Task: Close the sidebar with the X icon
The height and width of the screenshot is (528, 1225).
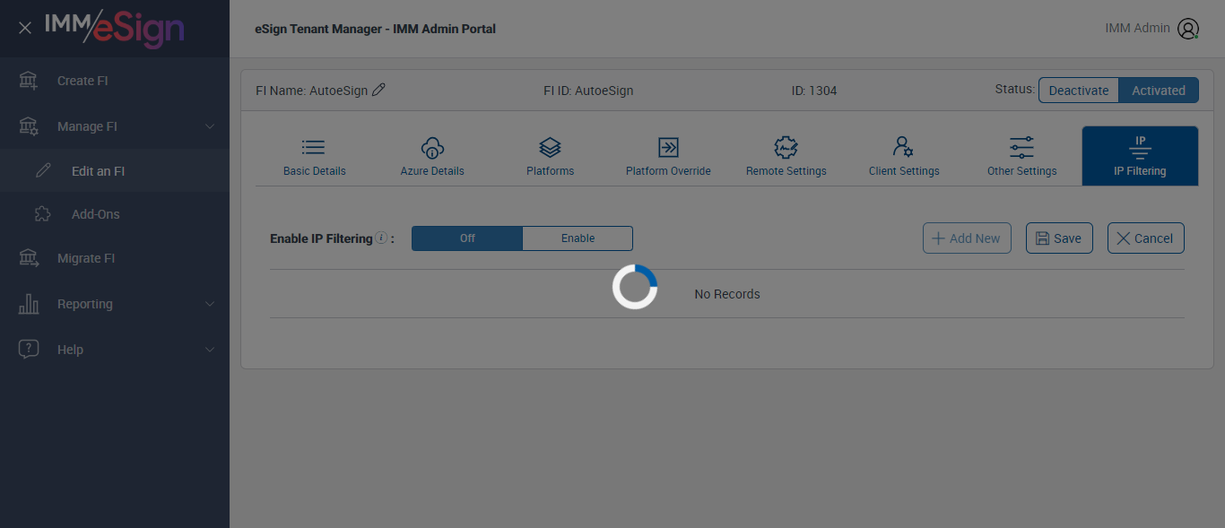Action: pos(25,28)
